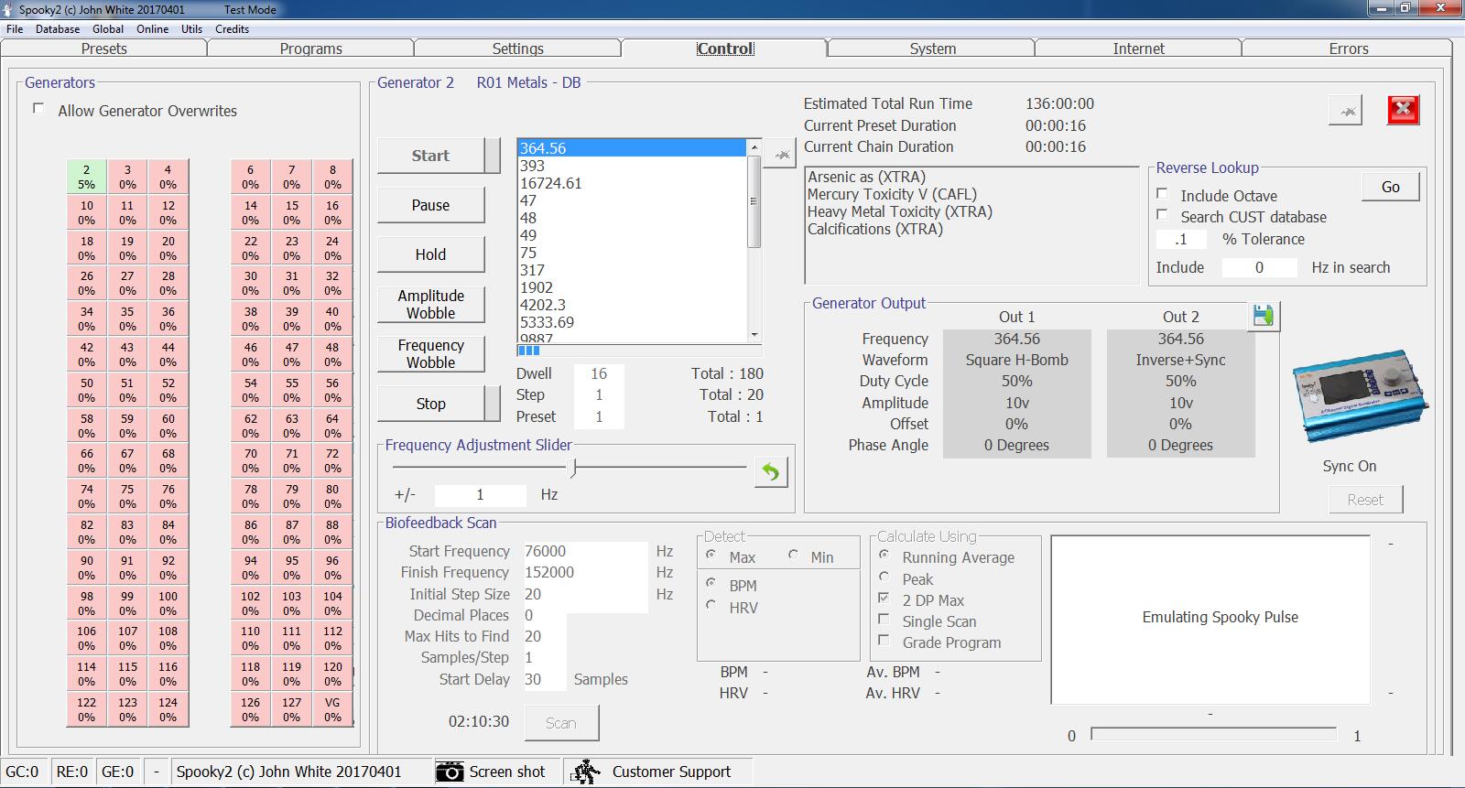Click the frequency list scrollbar thumb
Screen dimensions: 1465x788
pos(754,201)
